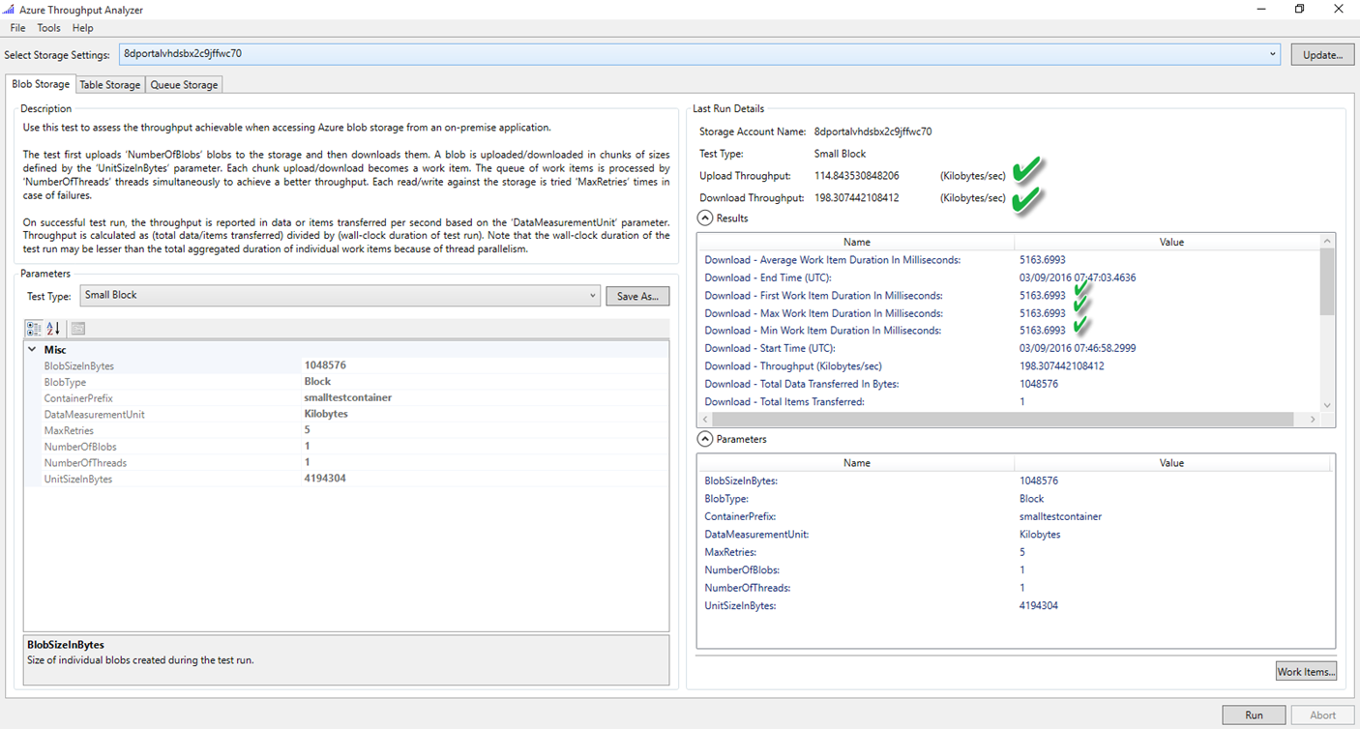Switch to the Table Storage tab
This screenshot has width=1360, height=729.
click(110, 85)
